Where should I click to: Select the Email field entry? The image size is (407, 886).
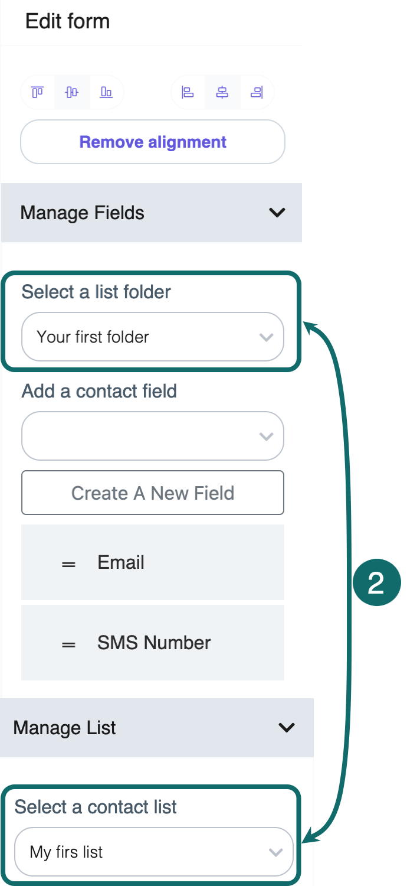152,562
